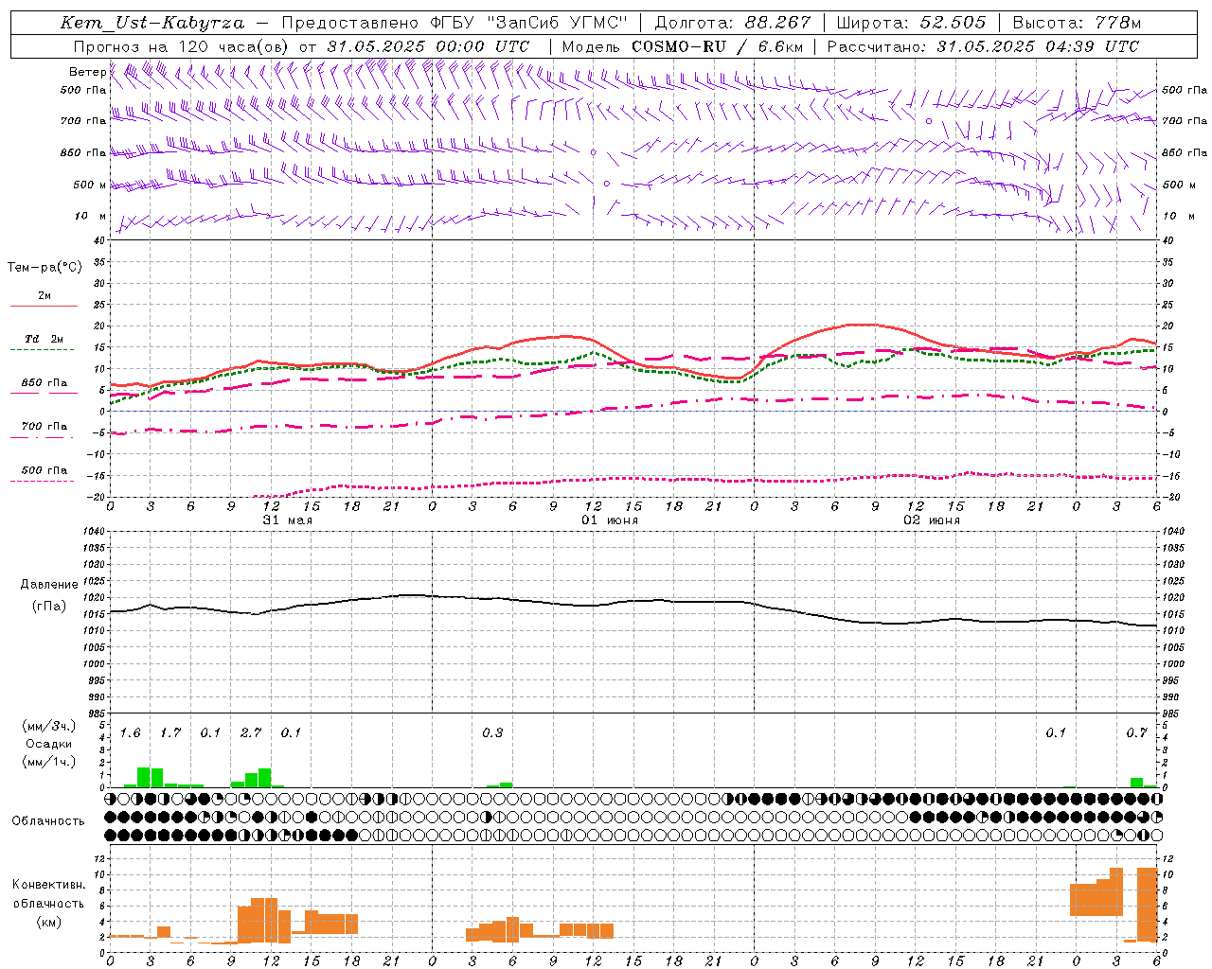This screenshot has height=969, width=1212.
Task: Click the Осадки precipitation label
Action: pyautogui.click(x=49, y=744)
